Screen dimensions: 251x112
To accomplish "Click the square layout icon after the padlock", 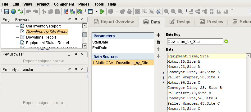I will pyautogui.click(x=138, y=11).
